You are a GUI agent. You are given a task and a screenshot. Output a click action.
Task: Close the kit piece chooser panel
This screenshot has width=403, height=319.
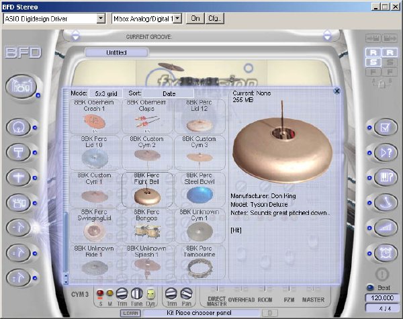(337, 91)
